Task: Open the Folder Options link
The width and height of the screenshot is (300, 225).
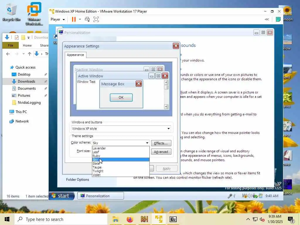Action: (77, 180)
